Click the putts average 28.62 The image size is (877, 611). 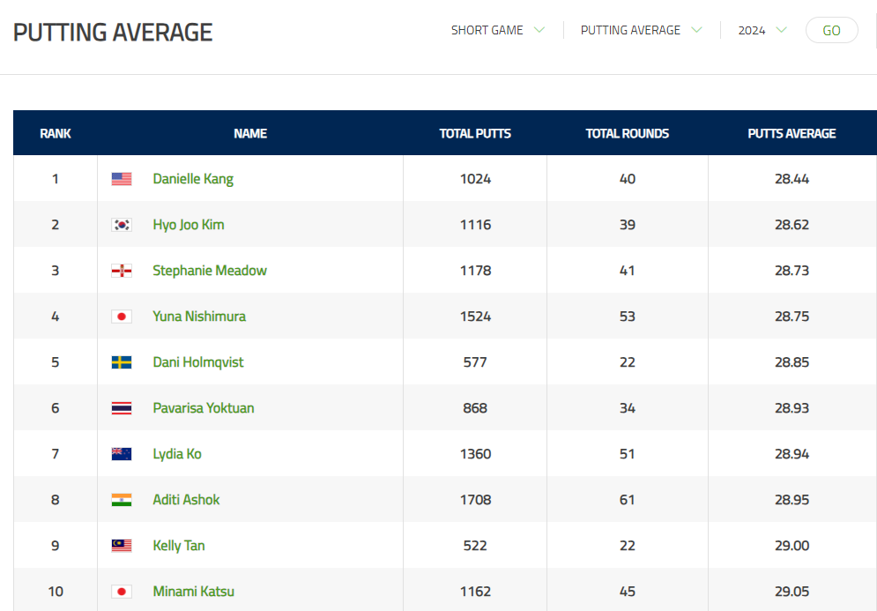tap(792, 225)
